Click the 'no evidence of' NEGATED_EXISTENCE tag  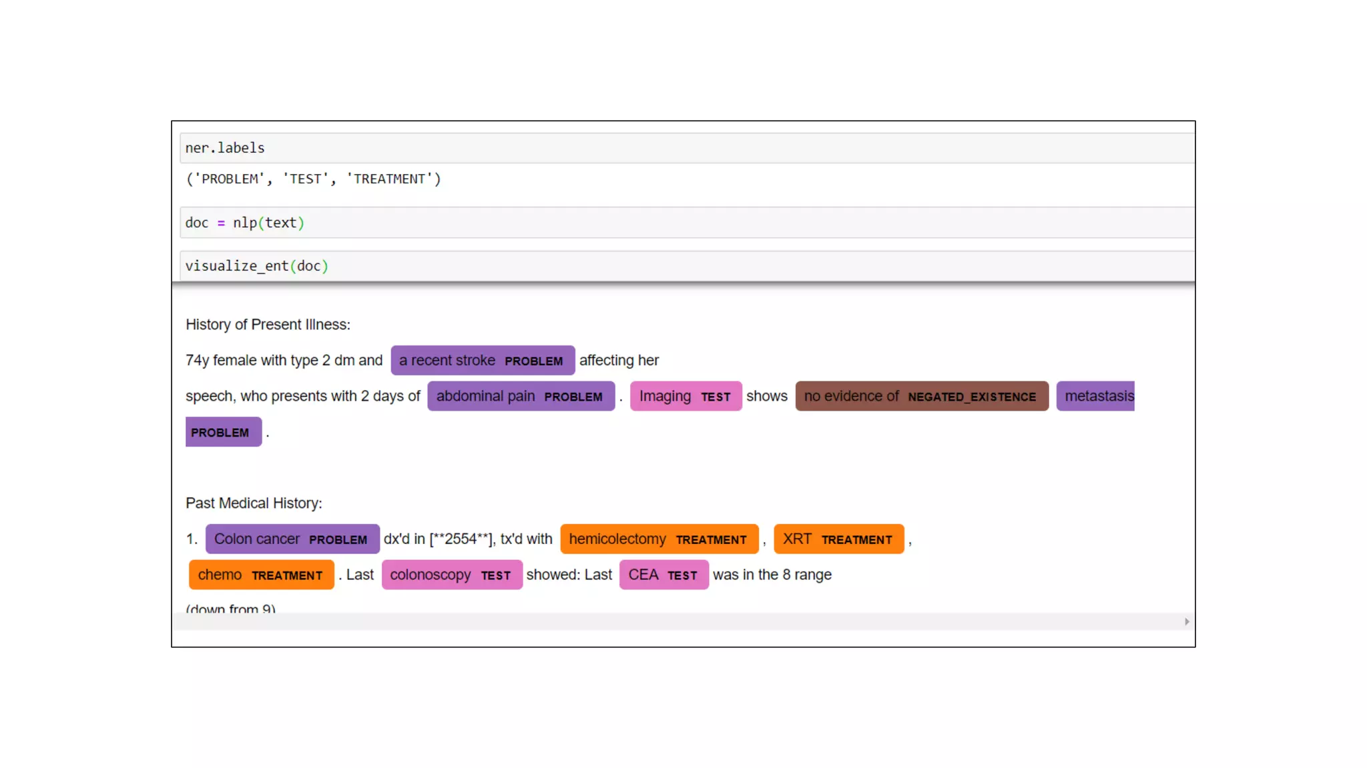click(921, 397)
